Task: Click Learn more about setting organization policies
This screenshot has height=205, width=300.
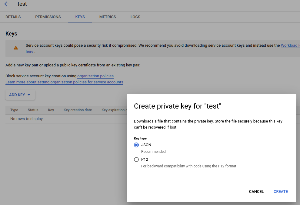Action: pyautogui.click(x=64, y=82)
